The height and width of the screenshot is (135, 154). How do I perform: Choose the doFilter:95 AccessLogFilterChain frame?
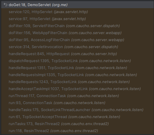coord(78,40)
